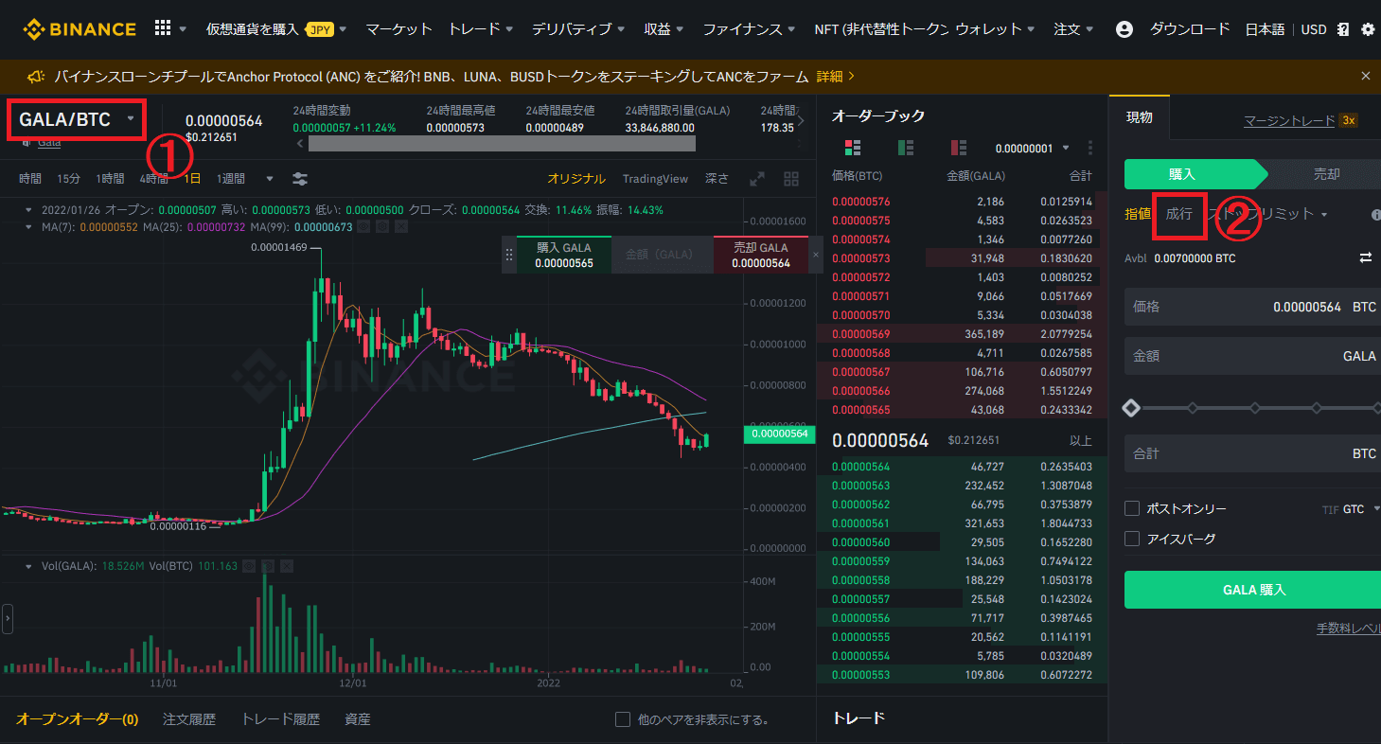Open more chart intervals dropdown
The height and width of the screenshot is (744, 1381).
pyautogui.click(x=270, y=179)
